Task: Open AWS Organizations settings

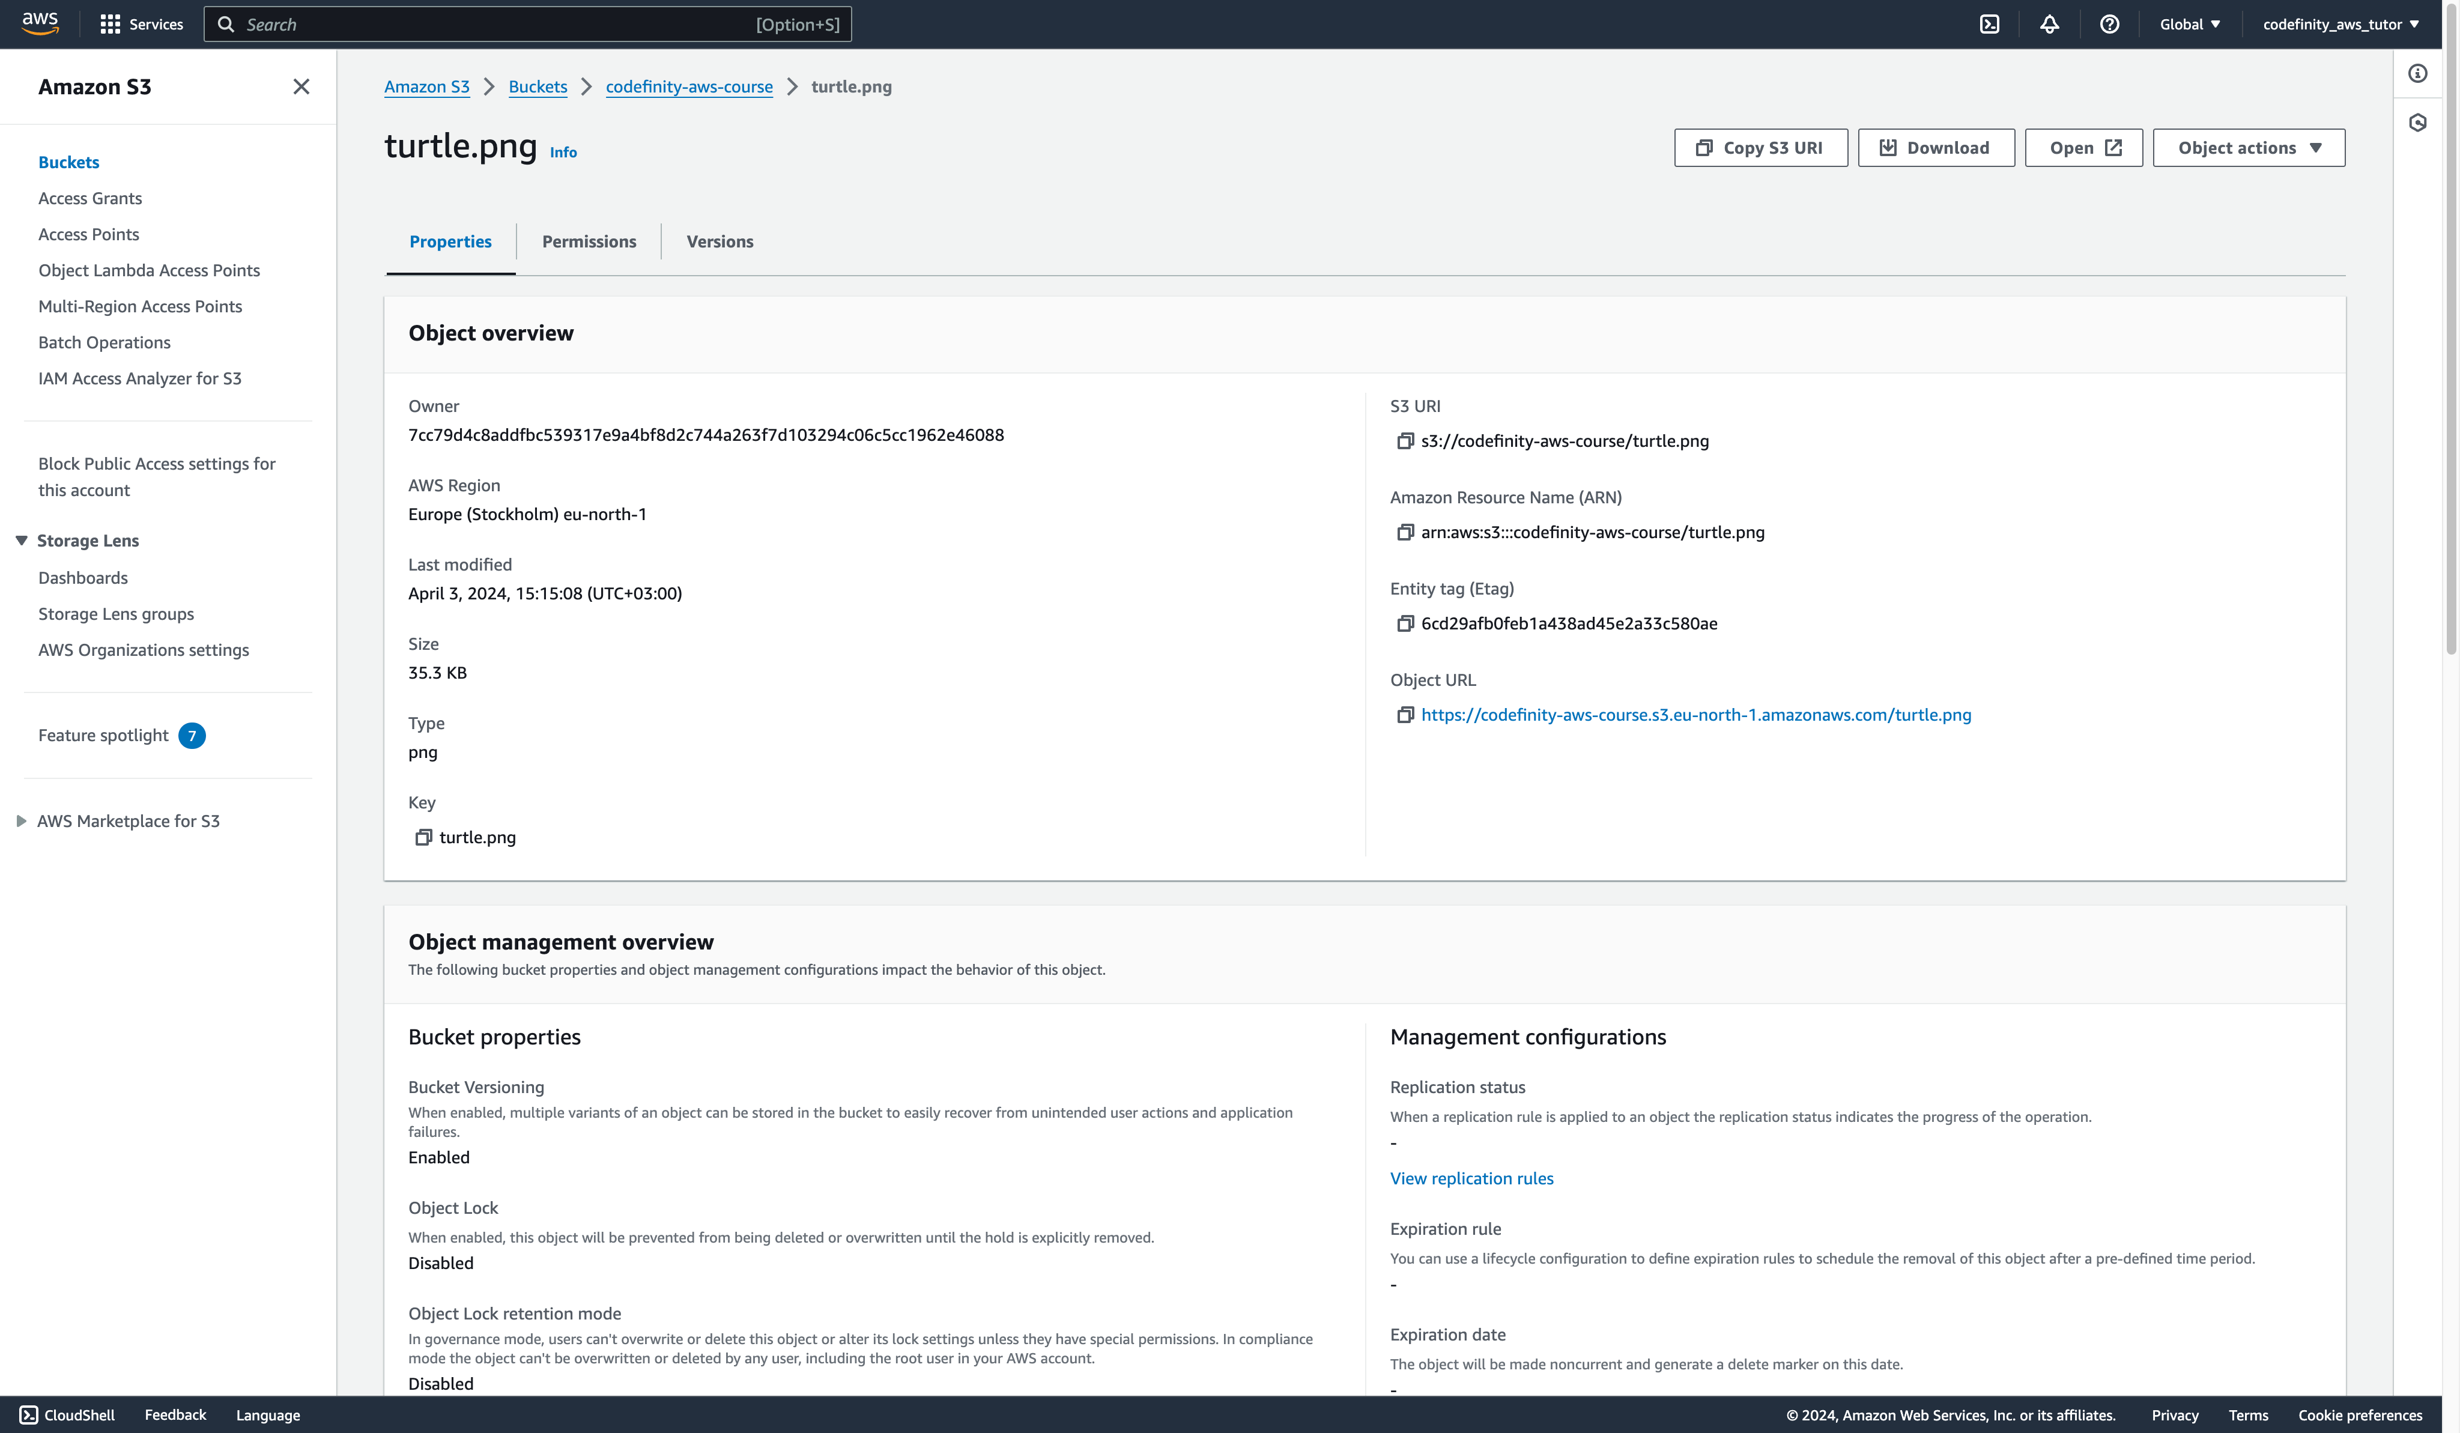Action: [142, 650]
